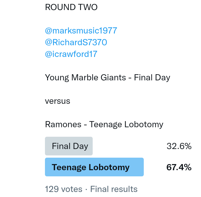Image resolution: width=201 pixels, height=197 pixels.
Task: Select the Teenage Lobotomy poll option label
Action: pyautogui.click(x=90, y=167)
